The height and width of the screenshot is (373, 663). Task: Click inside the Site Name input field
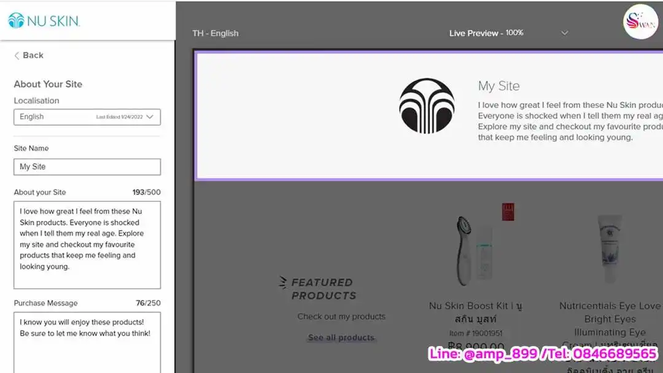(x=87, y=166)
